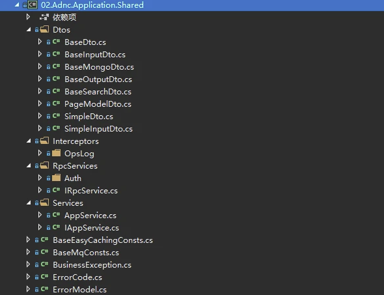The image size is (384, 295).
Task: Expand AppService.cs file node
Action: coord(40,215)
